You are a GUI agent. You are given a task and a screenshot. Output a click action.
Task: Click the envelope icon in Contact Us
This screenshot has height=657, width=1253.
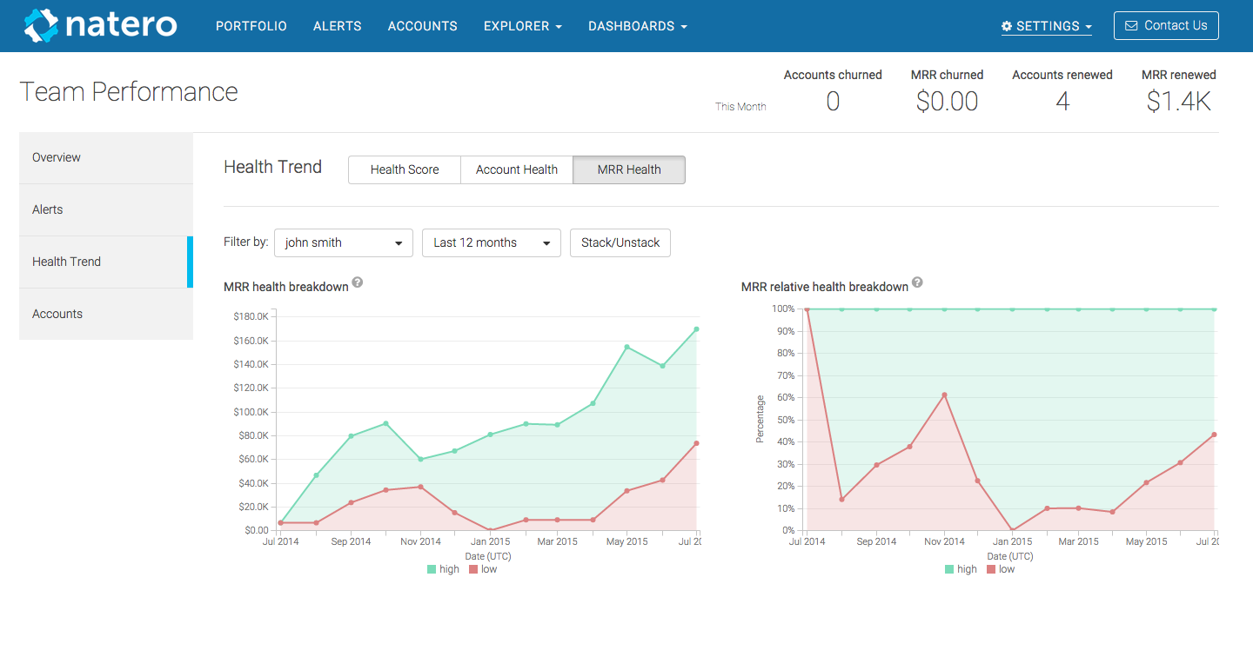[x=1131, y=26]
